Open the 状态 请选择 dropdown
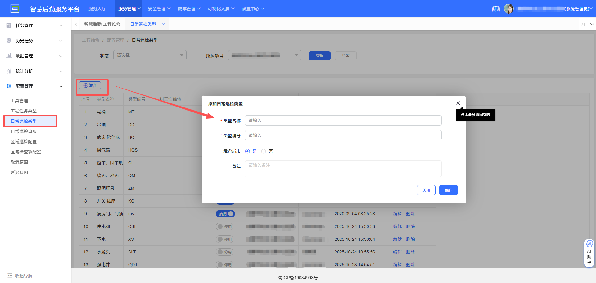 point(150,55)
